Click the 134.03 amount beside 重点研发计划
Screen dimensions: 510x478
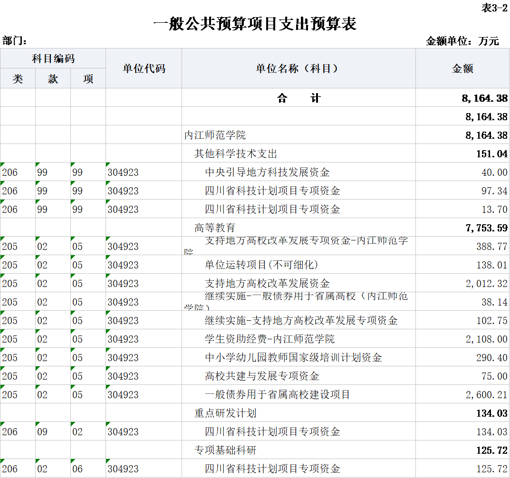click(x=492, y=413)
